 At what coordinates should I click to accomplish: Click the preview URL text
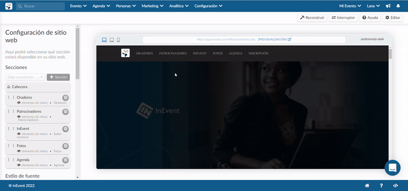click(226, 40)
